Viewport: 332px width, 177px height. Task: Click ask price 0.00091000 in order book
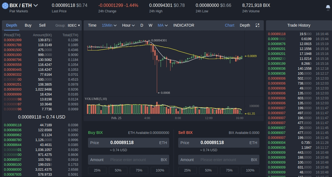13,55
